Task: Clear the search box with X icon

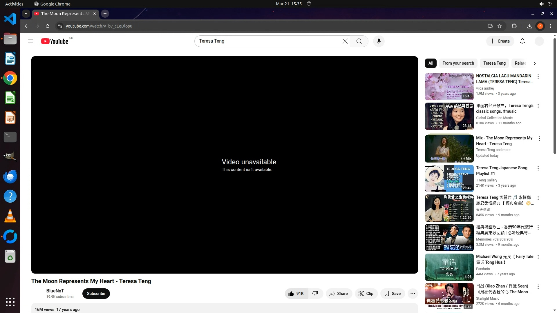Action: [345, 41]
